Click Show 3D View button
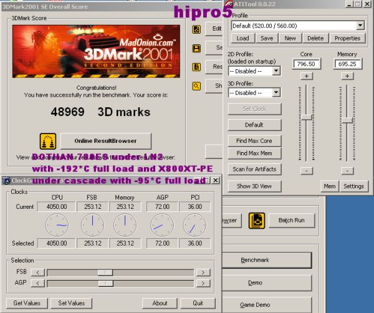Viewport: 374px width, 313px height. [254, 186]
